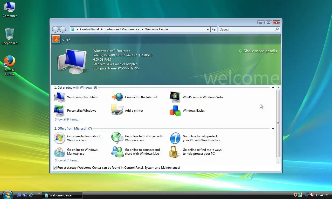
Task: Click the search magnifier icon
Action: point(277,29)
